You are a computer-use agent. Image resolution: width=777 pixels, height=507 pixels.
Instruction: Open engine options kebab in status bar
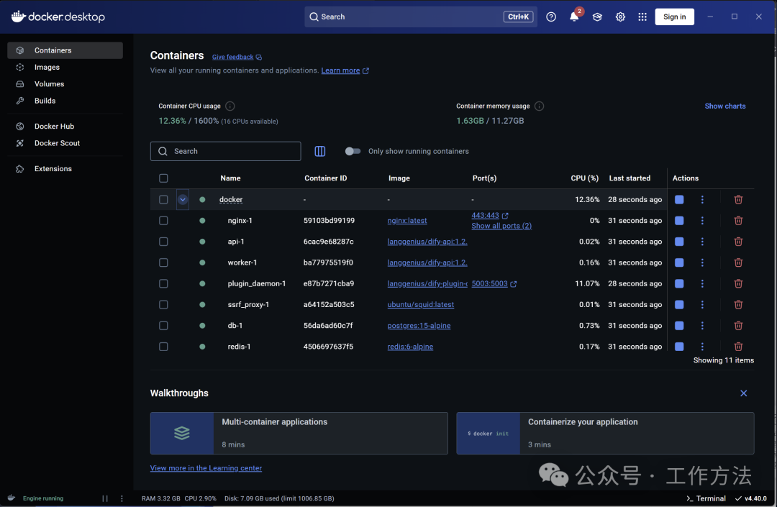point(122,498)
